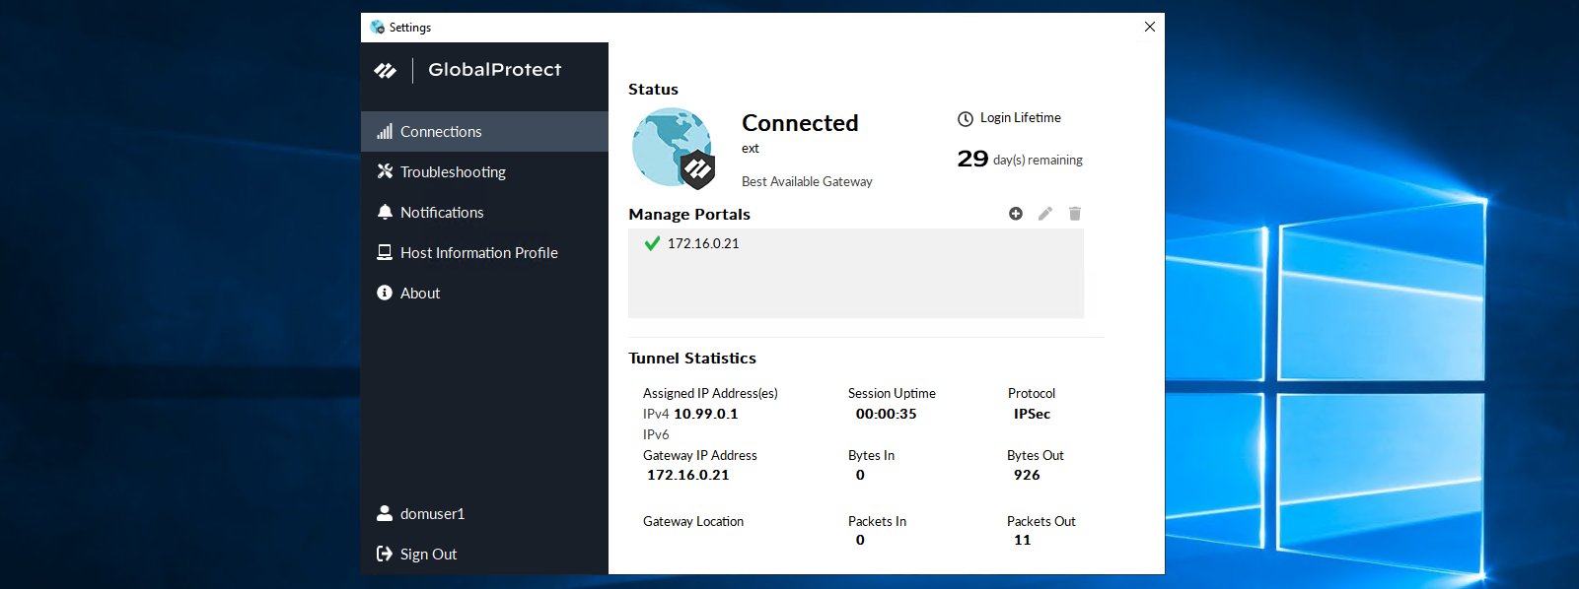Click the globe shield connection status icon
The width and height of the screenshot is (1579, 589).
[674, 148]
